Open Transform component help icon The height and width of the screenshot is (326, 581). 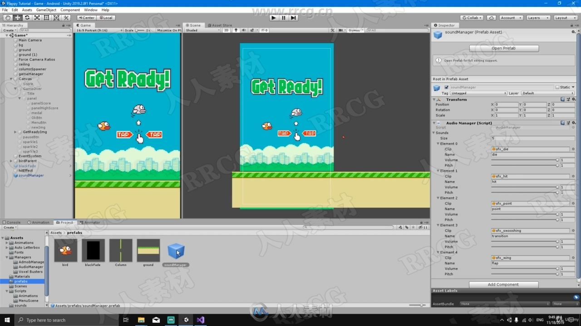tap(562, 99)
